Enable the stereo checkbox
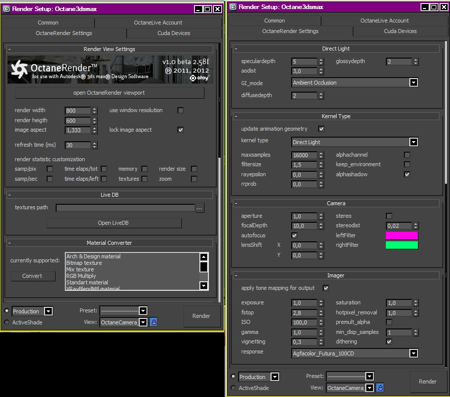450x397 pixels. pos(389,216)
